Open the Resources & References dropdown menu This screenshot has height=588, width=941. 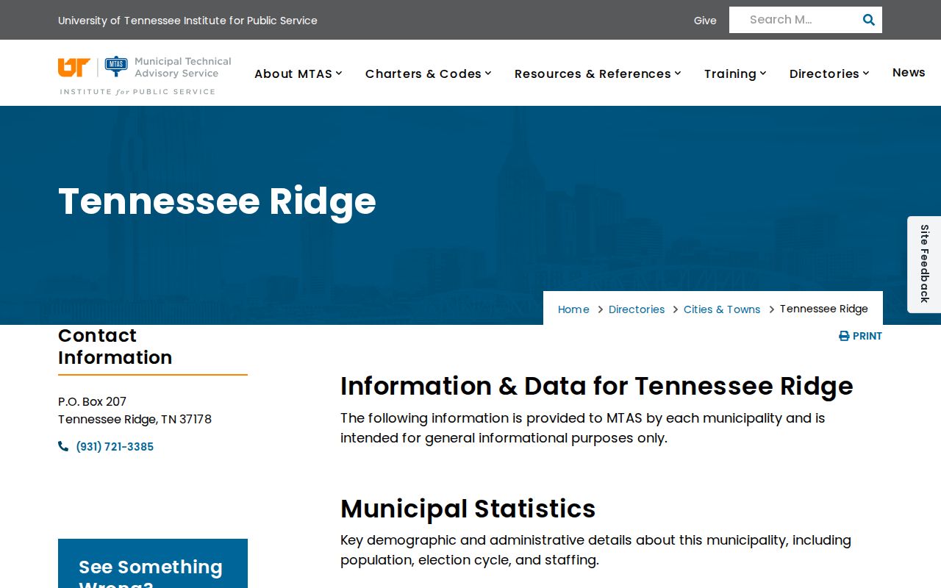[x=598, y=73]
